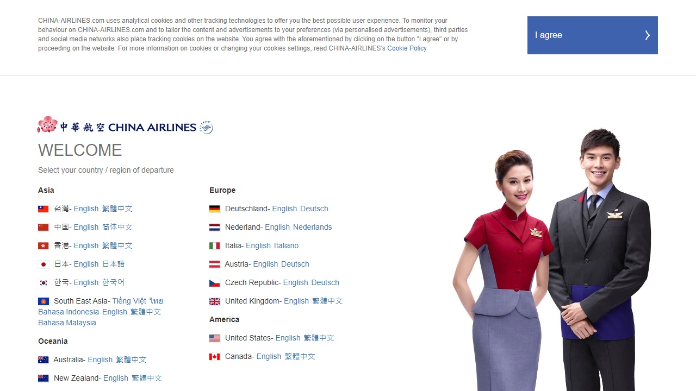Click the WELCOME heading text
The width and height of the screenshot is (696, 391).
[x=80, y=150]
